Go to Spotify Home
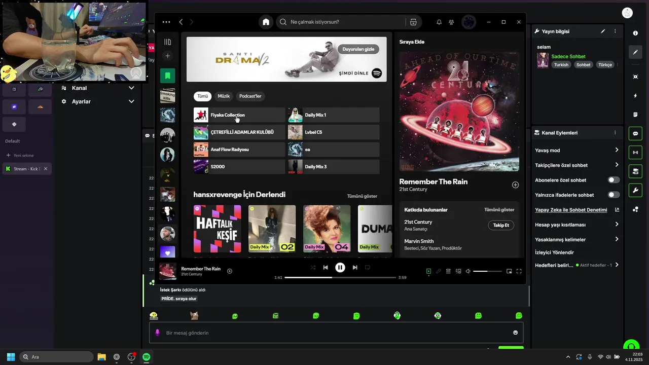This screenshot has width=649, height=365. point(266,22)
